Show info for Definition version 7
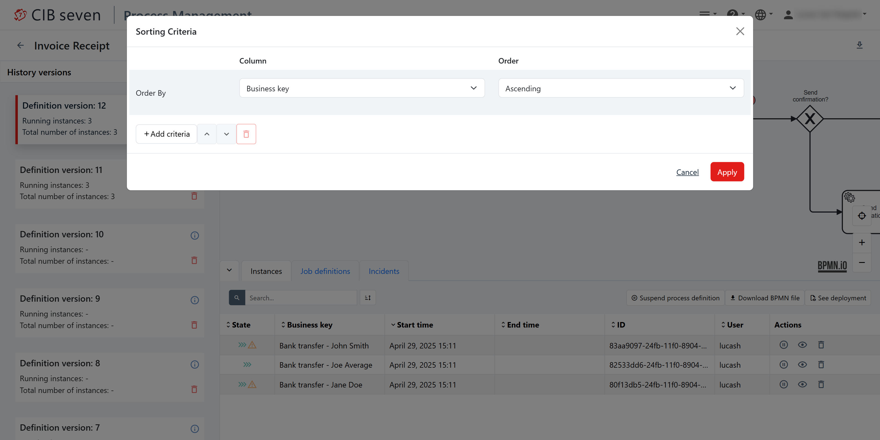The image size is (880, 440). pyautogui.click(x=194, y=429)
